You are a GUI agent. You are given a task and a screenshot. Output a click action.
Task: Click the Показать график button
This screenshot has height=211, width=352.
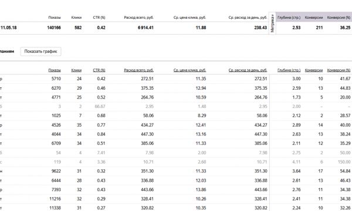[x=40, y=52]
